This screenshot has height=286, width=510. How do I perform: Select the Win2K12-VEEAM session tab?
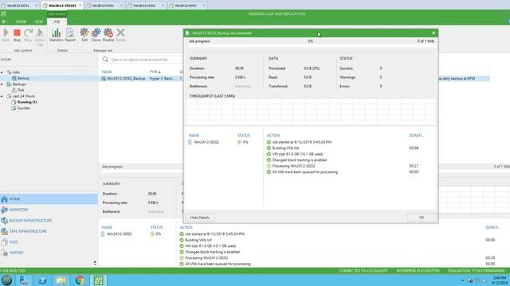tap(62, 6)
